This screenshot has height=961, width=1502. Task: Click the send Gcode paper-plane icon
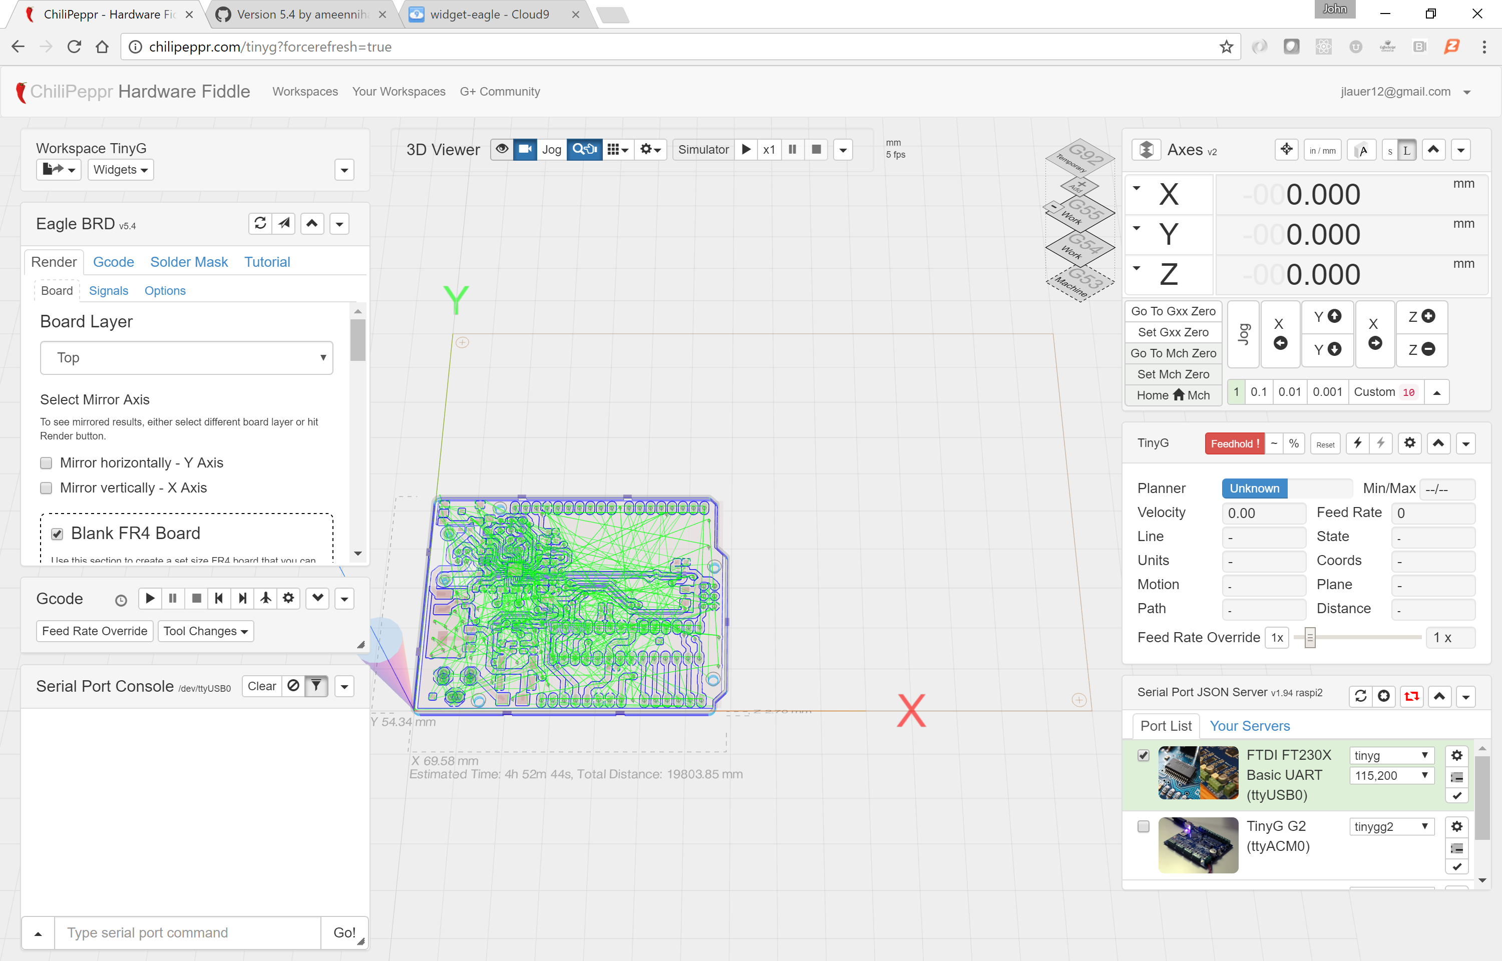284,223
